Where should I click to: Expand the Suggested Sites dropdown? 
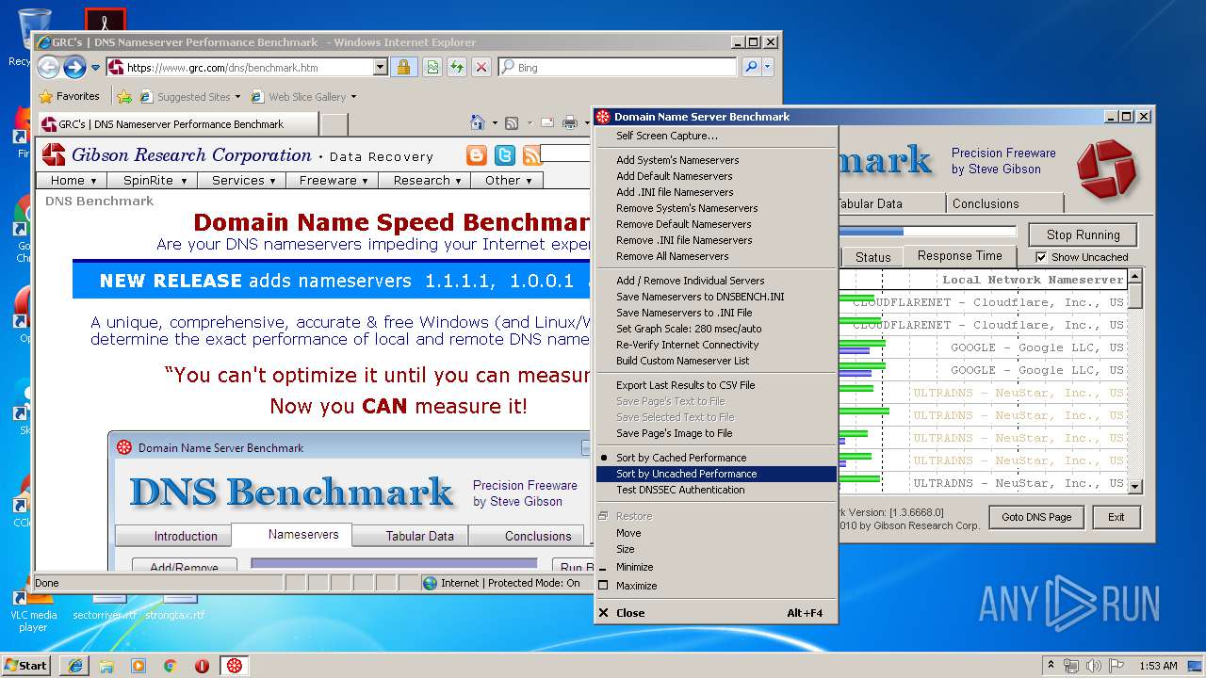(237, 96)
